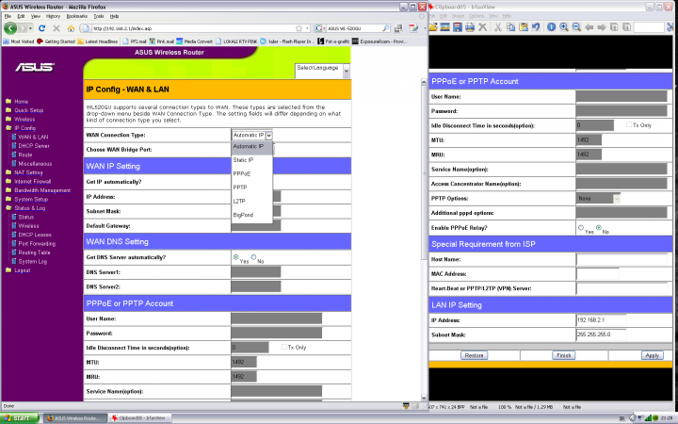The height and width of the screenshot is (424, 678).
Task: Reload the router page in Firefox
Action: 41,28
